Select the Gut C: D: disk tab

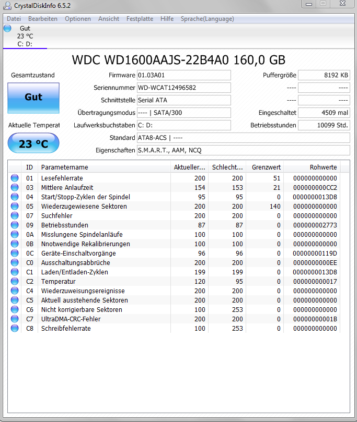pos(25,36)
